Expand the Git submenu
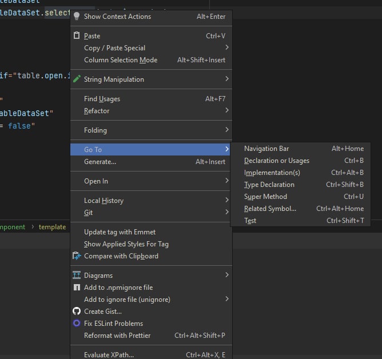382x359 pixels. 226,213
